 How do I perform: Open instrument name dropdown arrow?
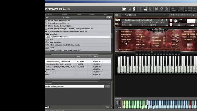[x=123, y=20]
